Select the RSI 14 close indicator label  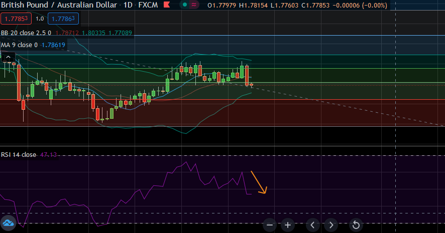pos(19,155)
